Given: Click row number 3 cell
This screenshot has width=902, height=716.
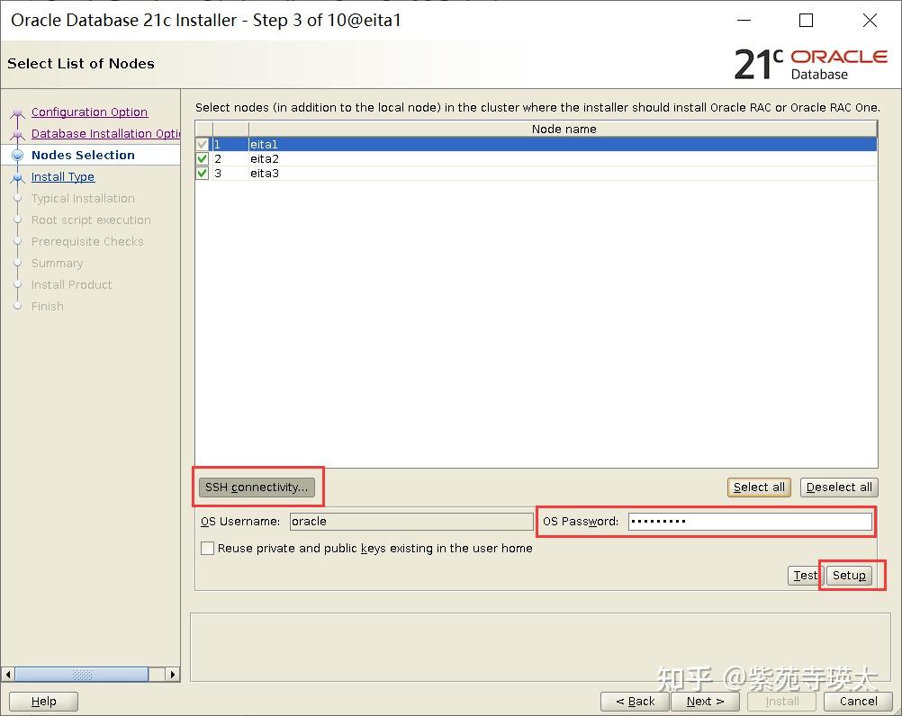Looking at the screenshot, I should click(230, 173).
